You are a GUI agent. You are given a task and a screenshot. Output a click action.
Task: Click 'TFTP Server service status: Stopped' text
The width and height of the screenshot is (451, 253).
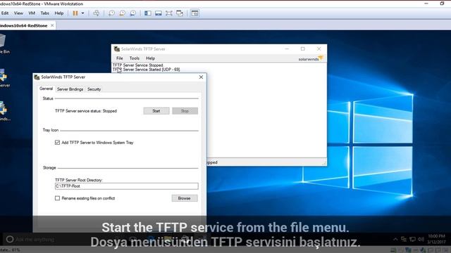(86, 111)
